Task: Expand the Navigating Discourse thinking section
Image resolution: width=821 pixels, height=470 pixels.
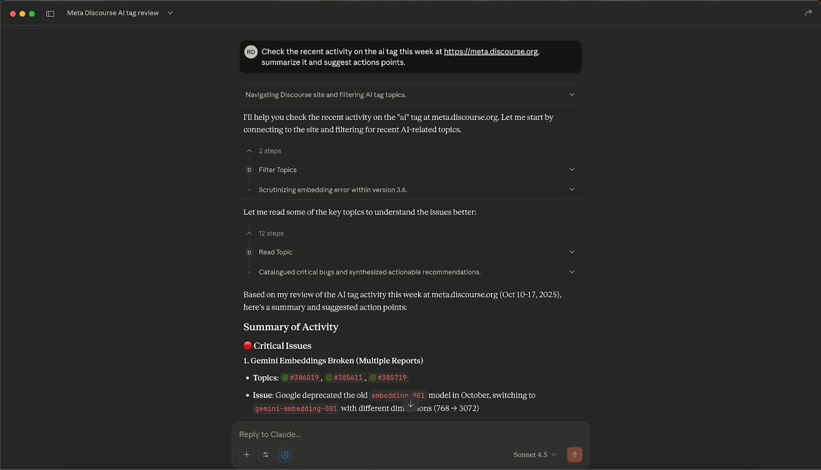Action: click(572, 94)
